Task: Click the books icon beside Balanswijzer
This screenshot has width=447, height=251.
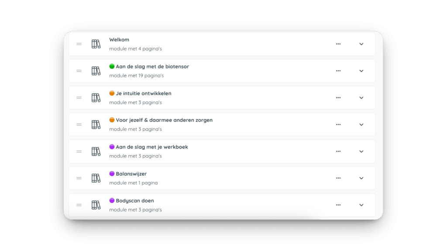Action: click(96, 178)
